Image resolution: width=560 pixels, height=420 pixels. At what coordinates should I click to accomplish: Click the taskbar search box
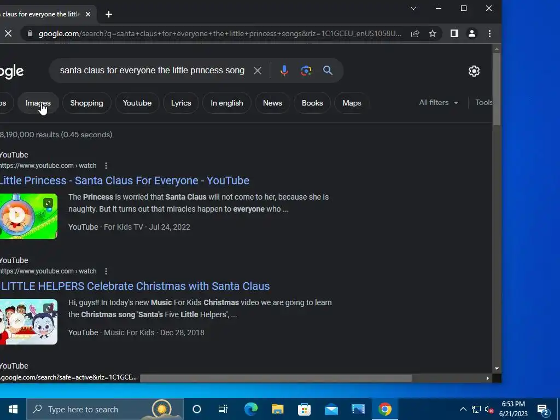coord(105,409)
